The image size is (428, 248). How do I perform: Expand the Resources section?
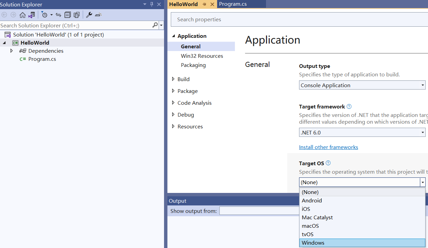pyautogui.click(x=173, y=126)
